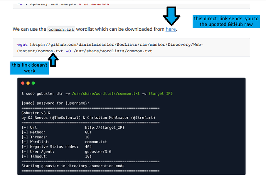Click the green dot in terminal header
The width and height of the screenshot is (266, 178).
pyautogui.click(x=33, y=83)
